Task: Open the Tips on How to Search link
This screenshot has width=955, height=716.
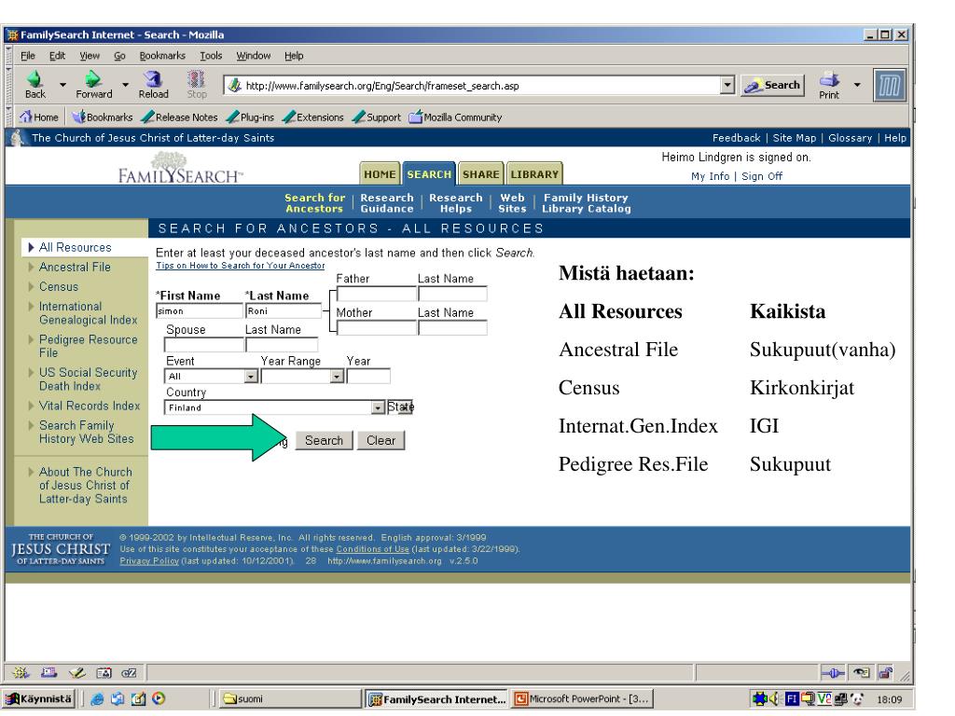Action: tap(240, 266)
